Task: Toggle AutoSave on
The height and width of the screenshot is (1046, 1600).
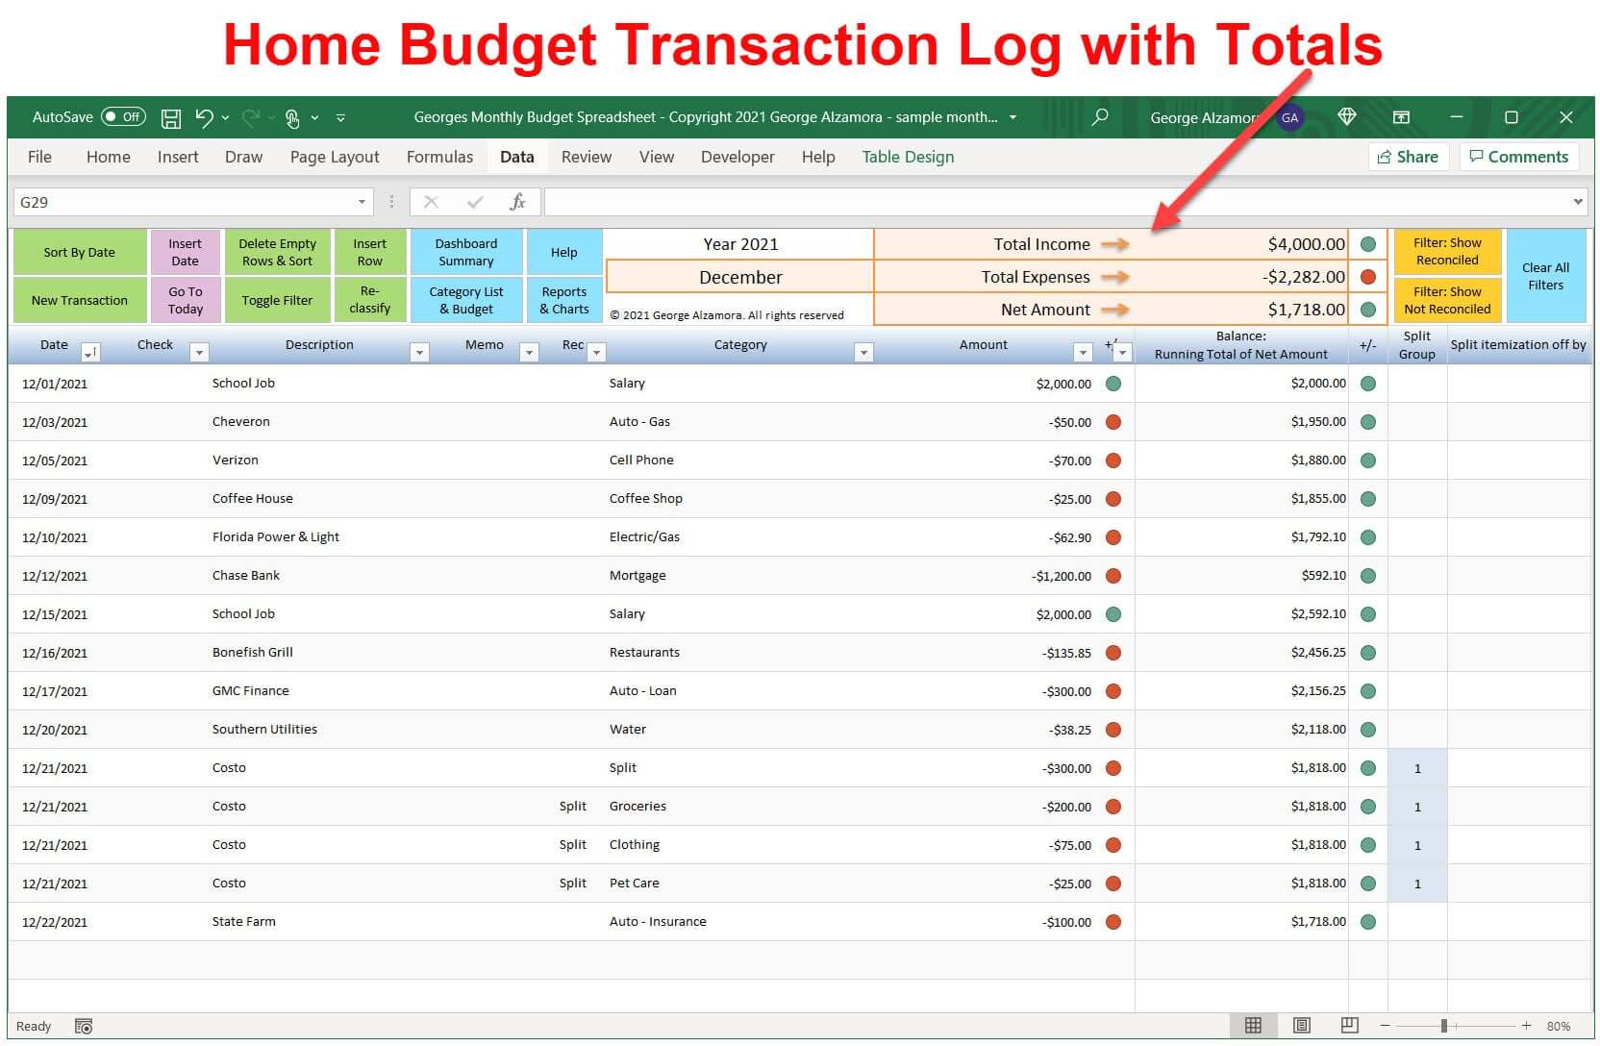Action: coord(122,116)
